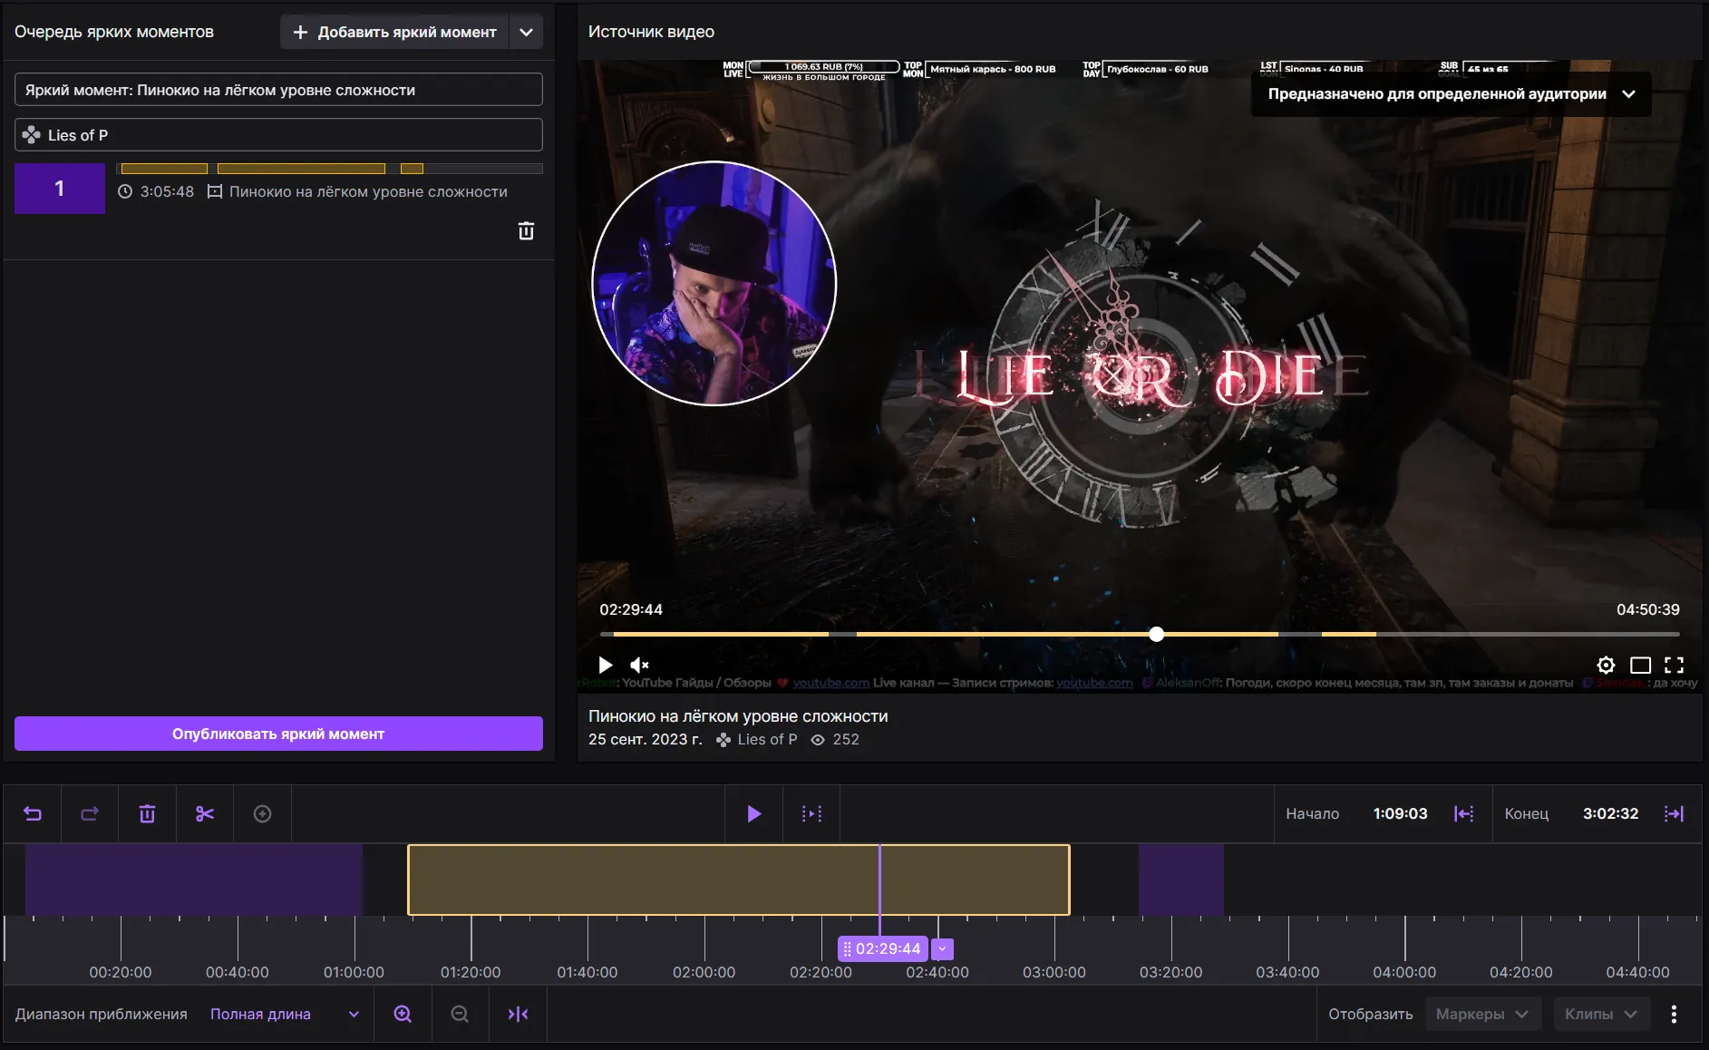
Task: Set start point to playhead icon
Action: pyautogui.click(x=1464, y=814)
